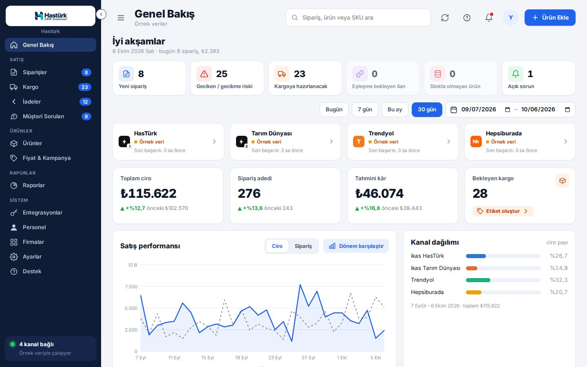The height and width of the screenshot is (367, 587).
Task: Click the Trendyol green share bar
Action: coord(478,280)
